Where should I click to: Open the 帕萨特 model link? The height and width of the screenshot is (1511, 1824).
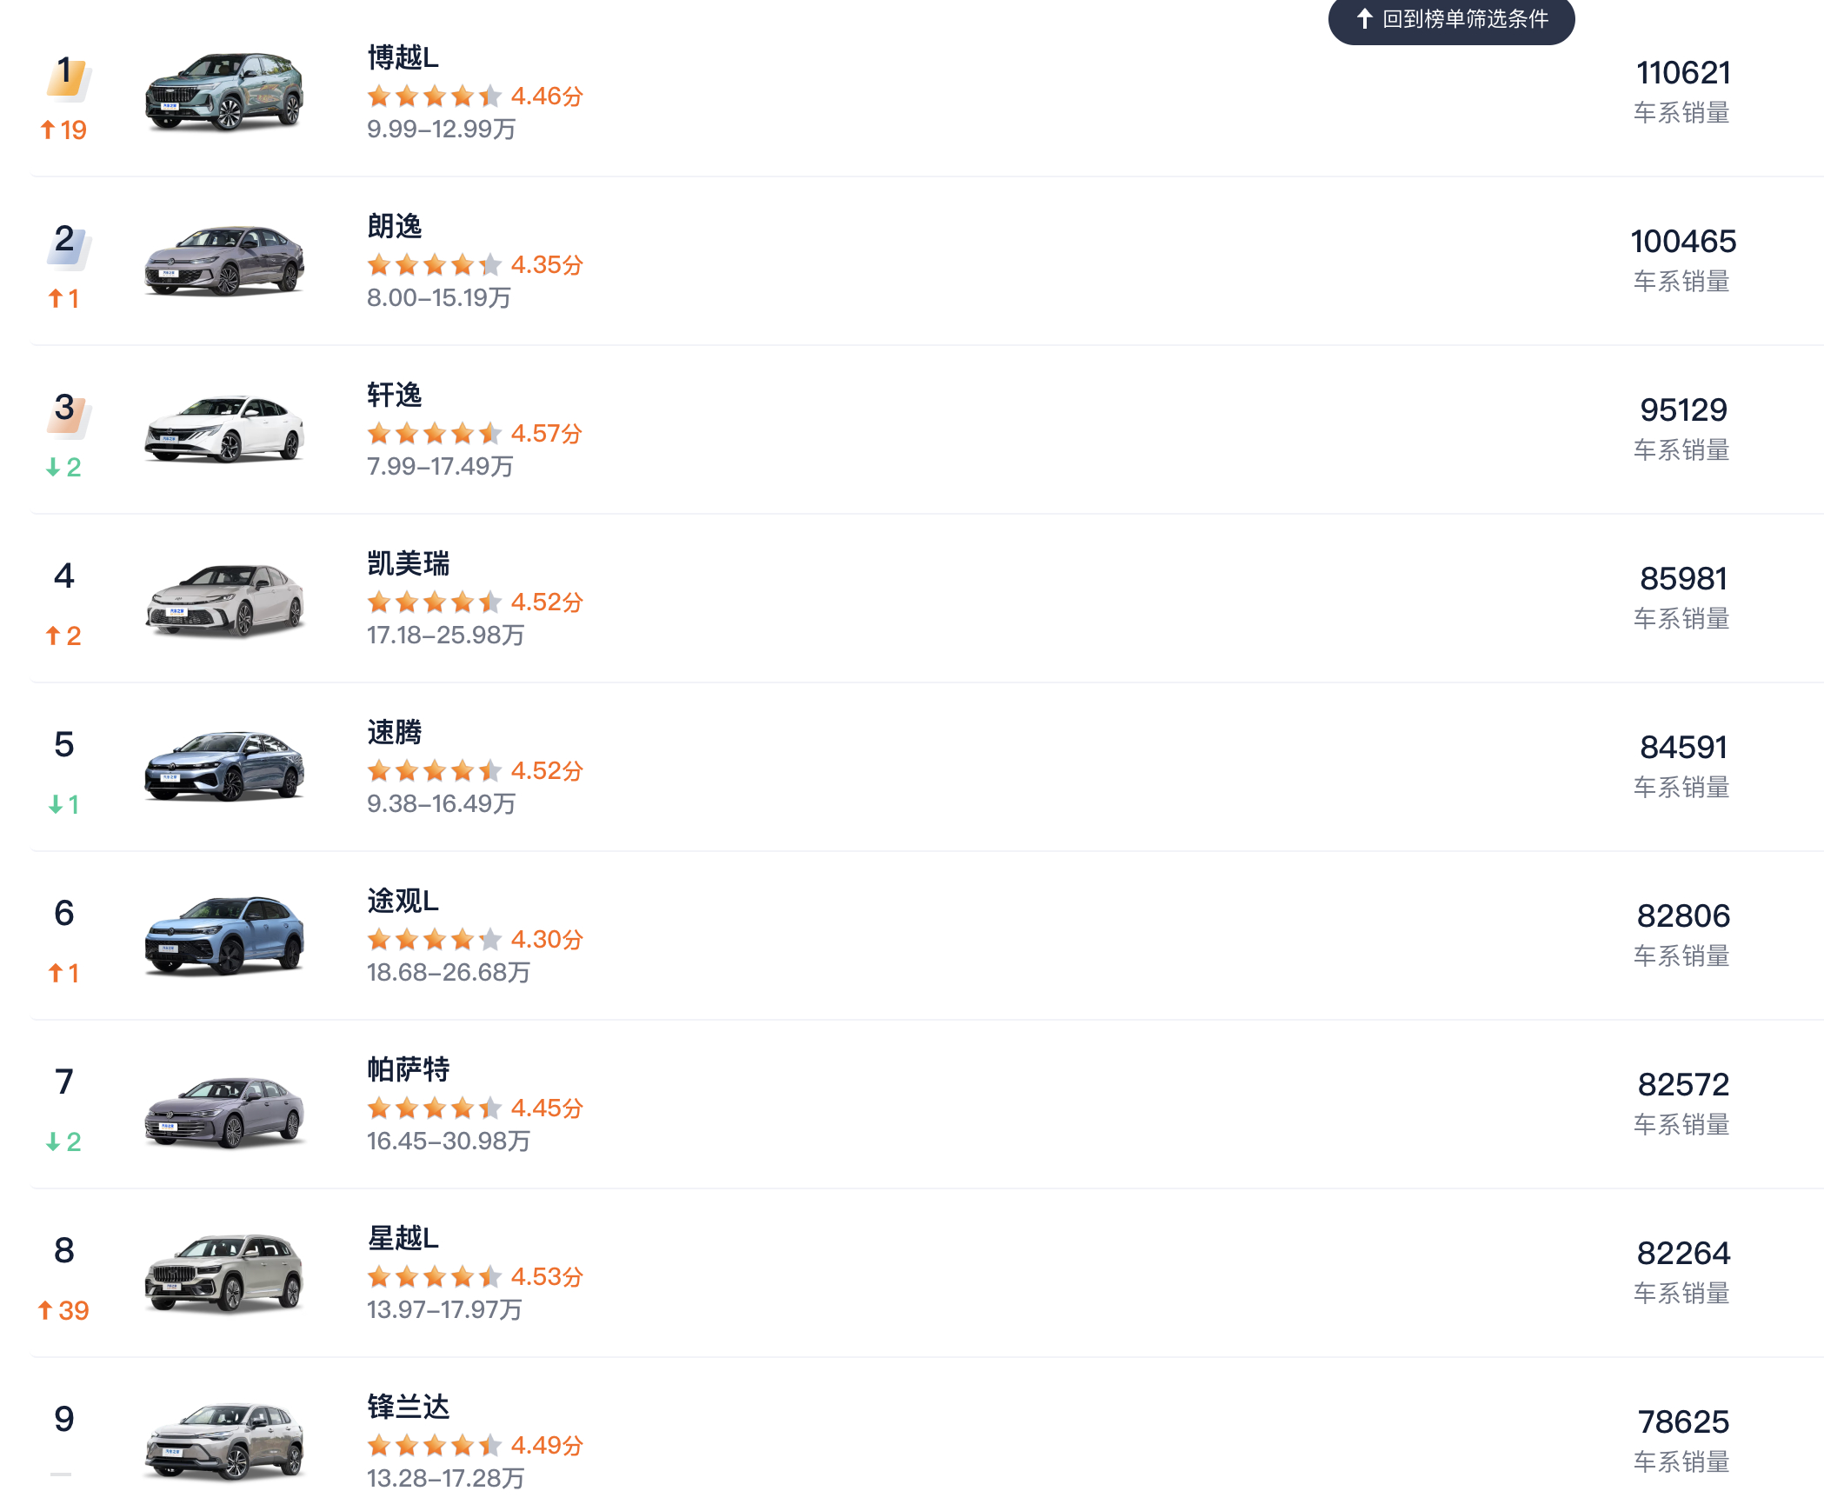pos(408,1069)
